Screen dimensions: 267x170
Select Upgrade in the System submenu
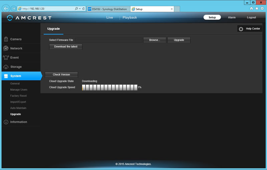point(15,114)
